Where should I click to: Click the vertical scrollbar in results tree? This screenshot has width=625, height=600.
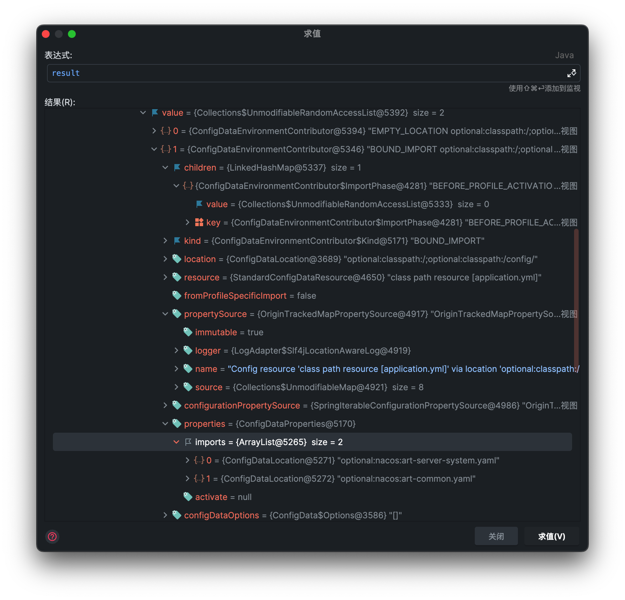(576, 294)
